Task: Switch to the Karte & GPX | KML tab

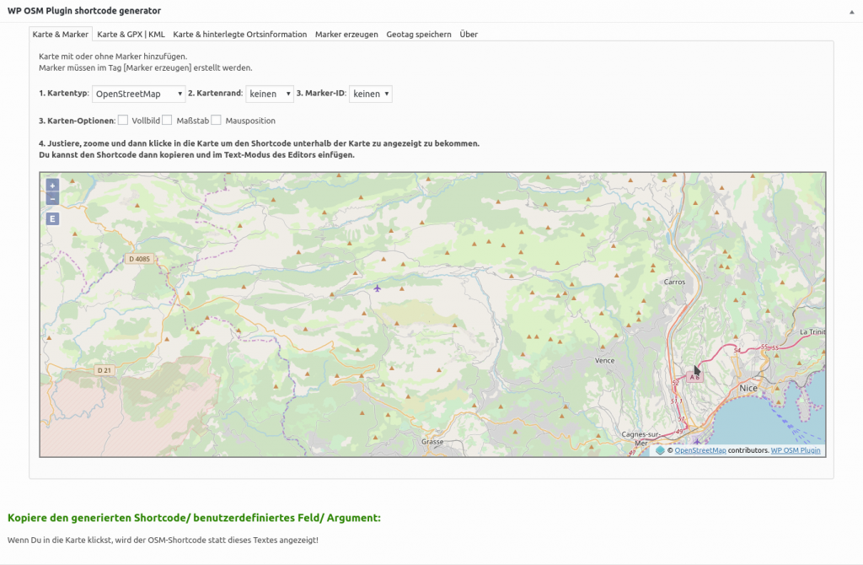Action: click(x=131, y=35)
